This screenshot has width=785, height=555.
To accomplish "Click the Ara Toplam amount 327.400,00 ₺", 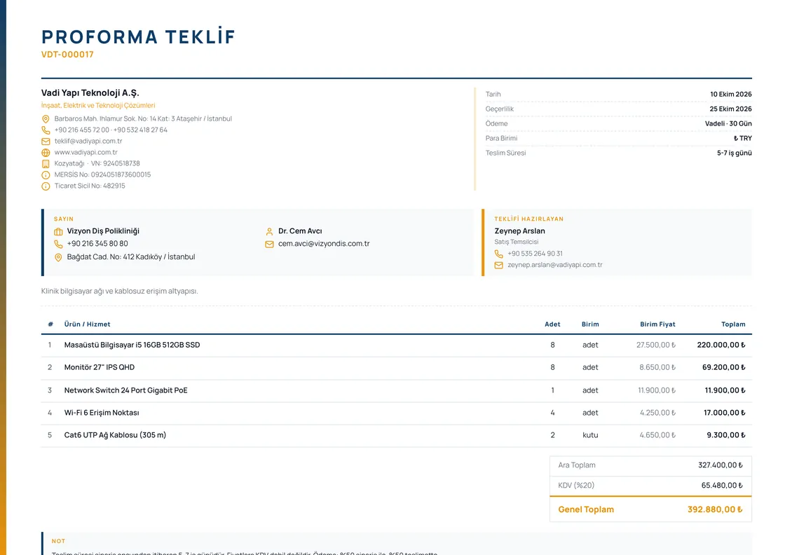I will (721, 465).
